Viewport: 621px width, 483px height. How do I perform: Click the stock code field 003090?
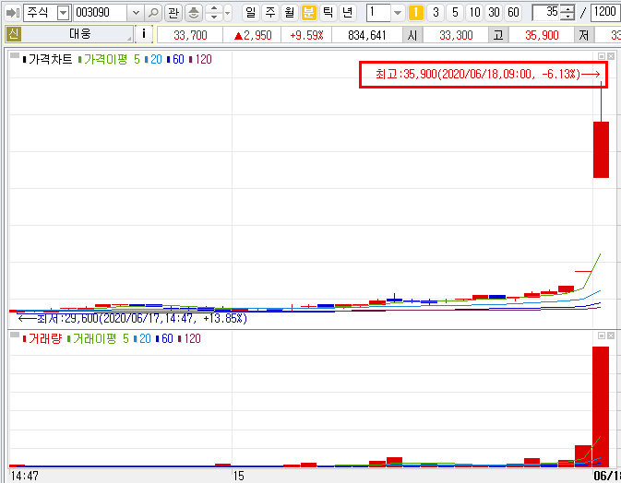pyautogui.click(x=101, y=13)
